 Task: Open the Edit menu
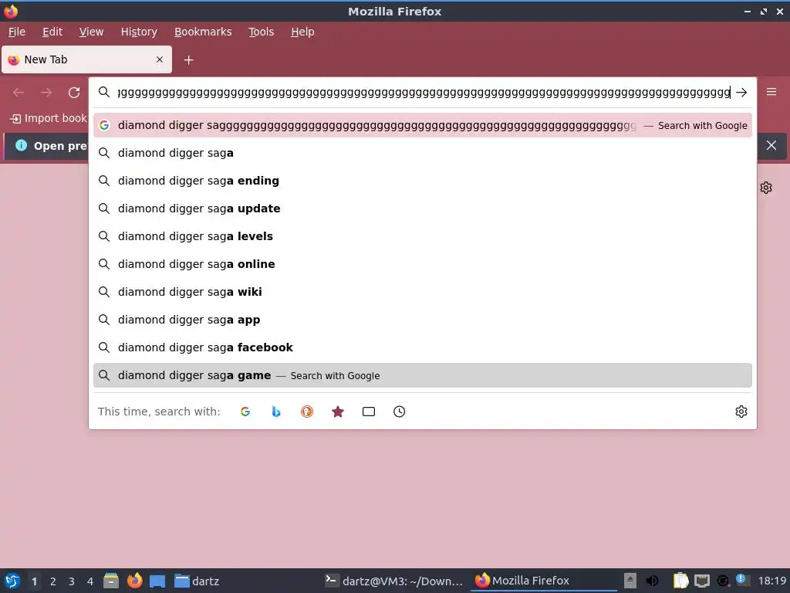[x=52, y=32]
